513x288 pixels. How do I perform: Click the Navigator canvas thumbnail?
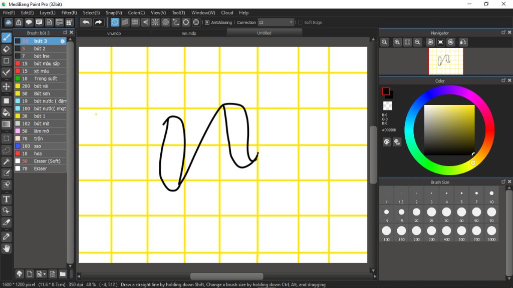click(x=445, y=61)
